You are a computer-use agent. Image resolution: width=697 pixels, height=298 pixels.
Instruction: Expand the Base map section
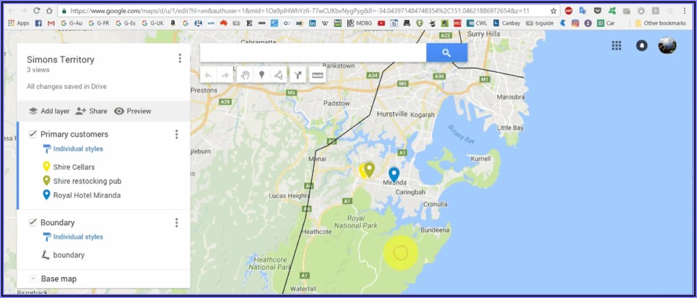coord(33,278)
